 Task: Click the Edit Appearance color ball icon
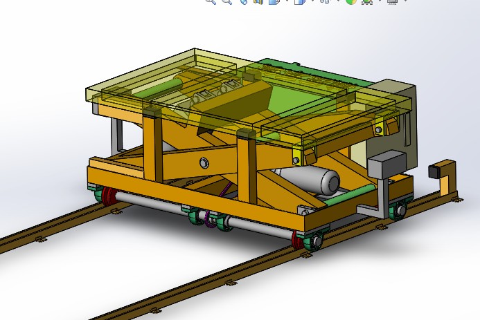[x=351, y=1]
